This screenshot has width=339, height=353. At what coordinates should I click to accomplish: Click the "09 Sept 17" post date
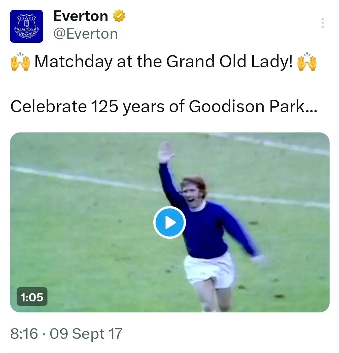pyautogui.click(x=86, y=333)
